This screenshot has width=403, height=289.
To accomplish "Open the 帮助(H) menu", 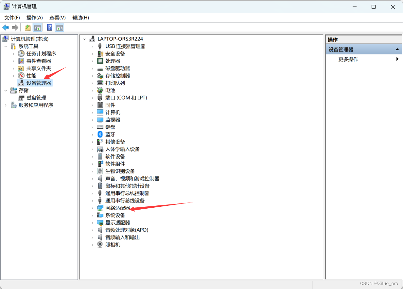I will [80, 18].
